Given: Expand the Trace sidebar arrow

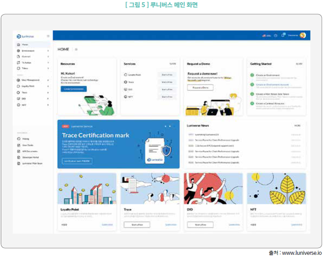Looking at the screenshot, I should point(48,93).
